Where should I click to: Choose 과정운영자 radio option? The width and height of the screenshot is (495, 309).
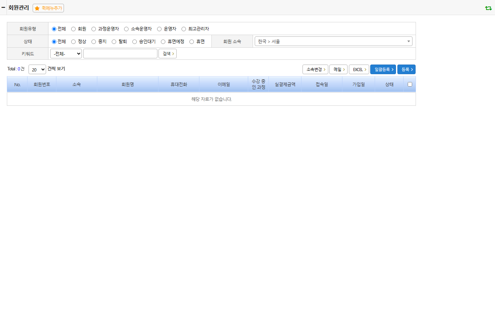(x=93, y=29)
